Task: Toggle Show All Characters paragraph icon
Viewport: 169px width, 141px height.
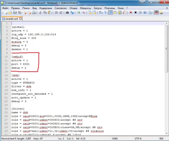Action: pos(106,12)
